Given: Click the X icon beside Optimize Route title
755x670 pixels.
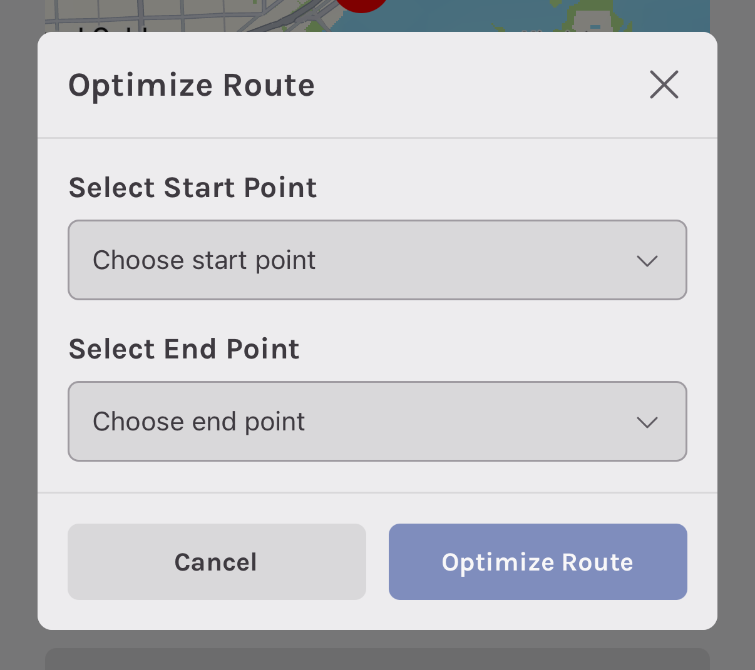Looking at the screenshot, I should [x=664, y=84].
